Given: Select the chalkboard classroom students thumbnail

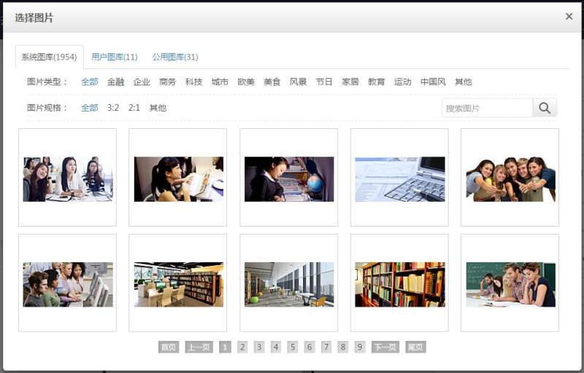Looking at the screenshot, I should (510, 283).
